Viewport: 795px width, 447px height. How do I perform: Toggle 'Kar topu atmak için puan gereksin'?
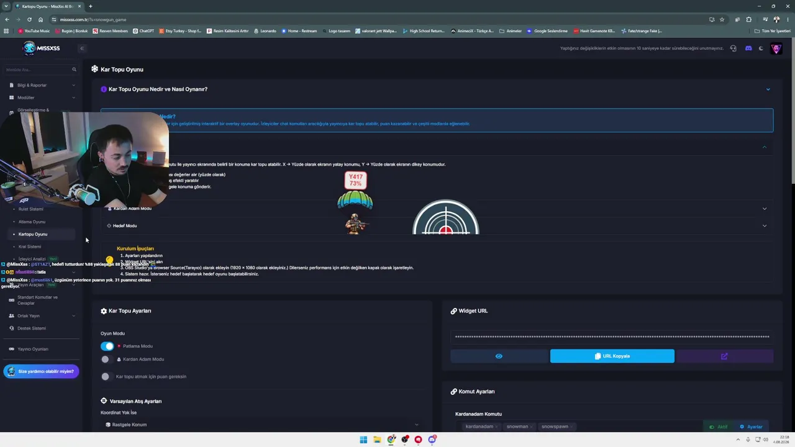(x=107, y=376)
